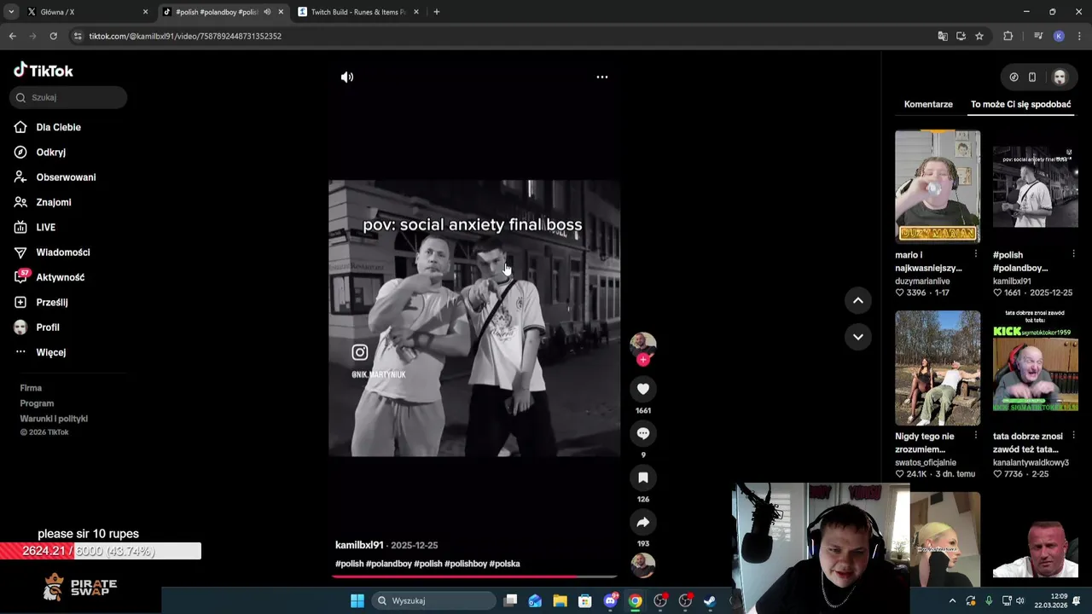The image size is (1092, 614).
Task: Bookmark this page with star icon
Action: click(979, 36)
